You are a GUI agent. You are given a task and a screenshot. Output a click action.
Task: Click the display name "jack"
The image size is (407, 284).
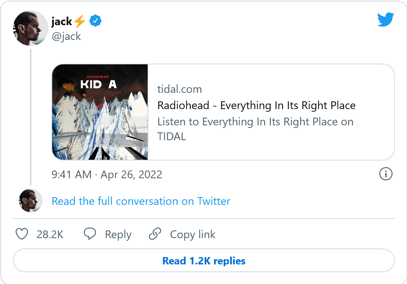click(61, 22)
